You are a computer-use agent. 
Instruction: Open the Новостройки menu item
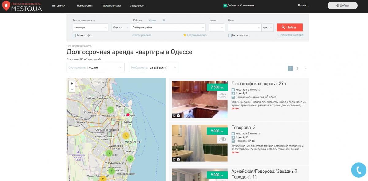coord(85,6)
